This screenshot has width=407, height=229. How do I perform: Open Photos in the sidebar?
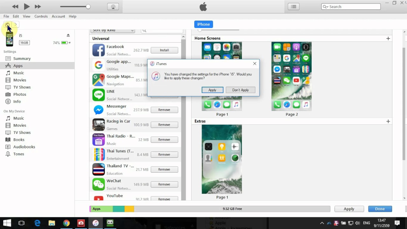[x=20, y=94]
